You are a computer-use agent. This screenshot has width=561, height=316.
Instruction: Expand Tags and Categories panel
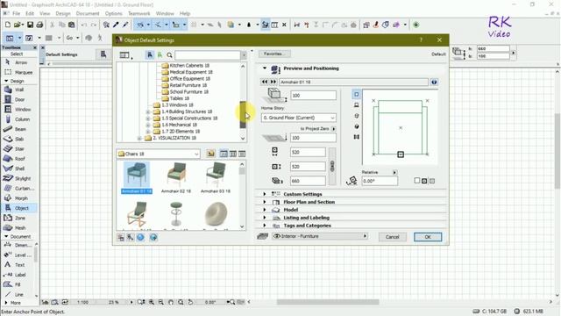pyautogui.click(x=265, y=226)
